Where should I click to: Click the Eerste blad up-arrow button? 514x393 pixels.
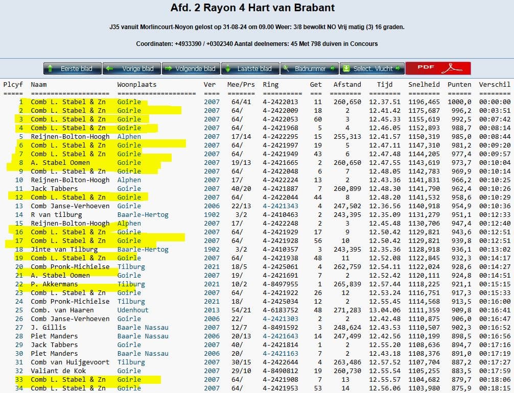pos(71,68)
